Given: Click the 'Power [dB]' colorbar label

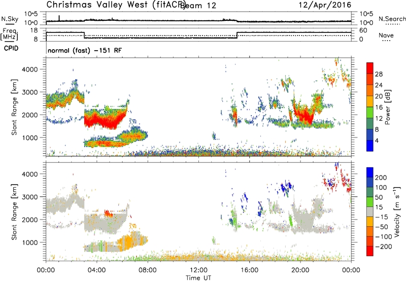Looking at the screenshot, I should (x=387, y=107).
